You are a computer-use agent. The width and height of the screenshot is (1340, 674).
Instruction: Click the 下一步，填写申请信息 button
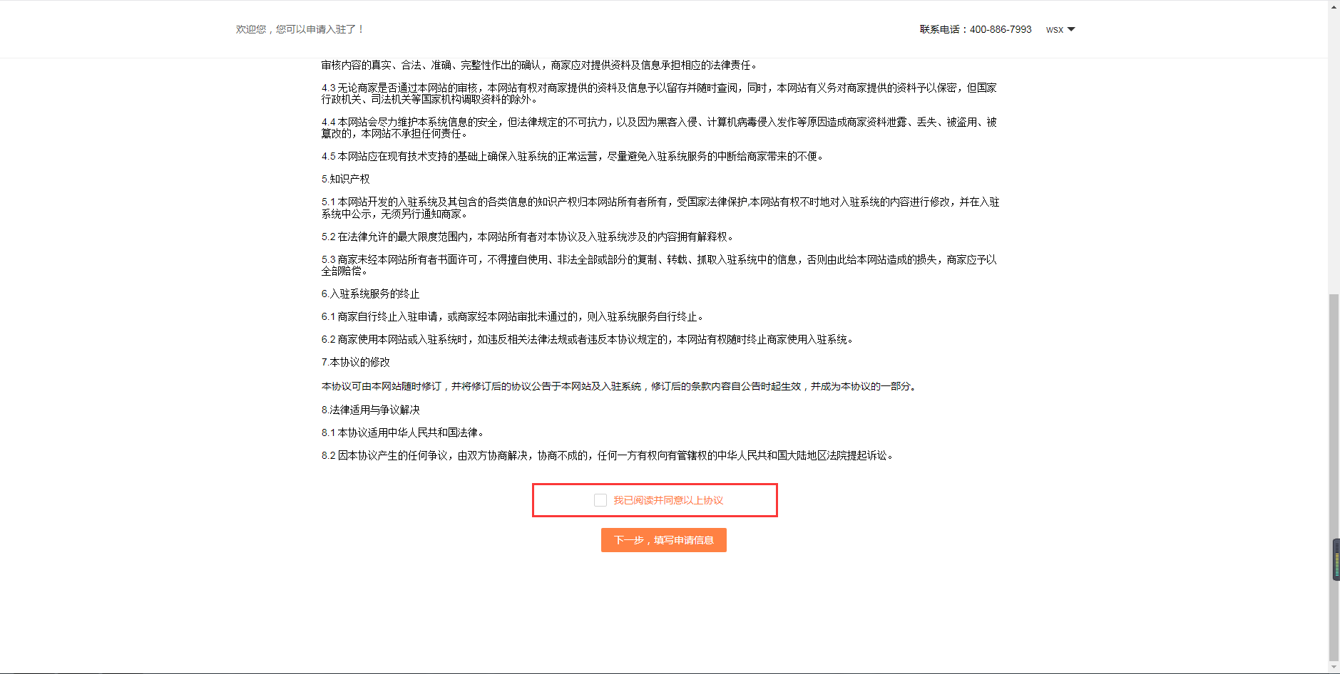pyautogui.click(x=663, y=540)
